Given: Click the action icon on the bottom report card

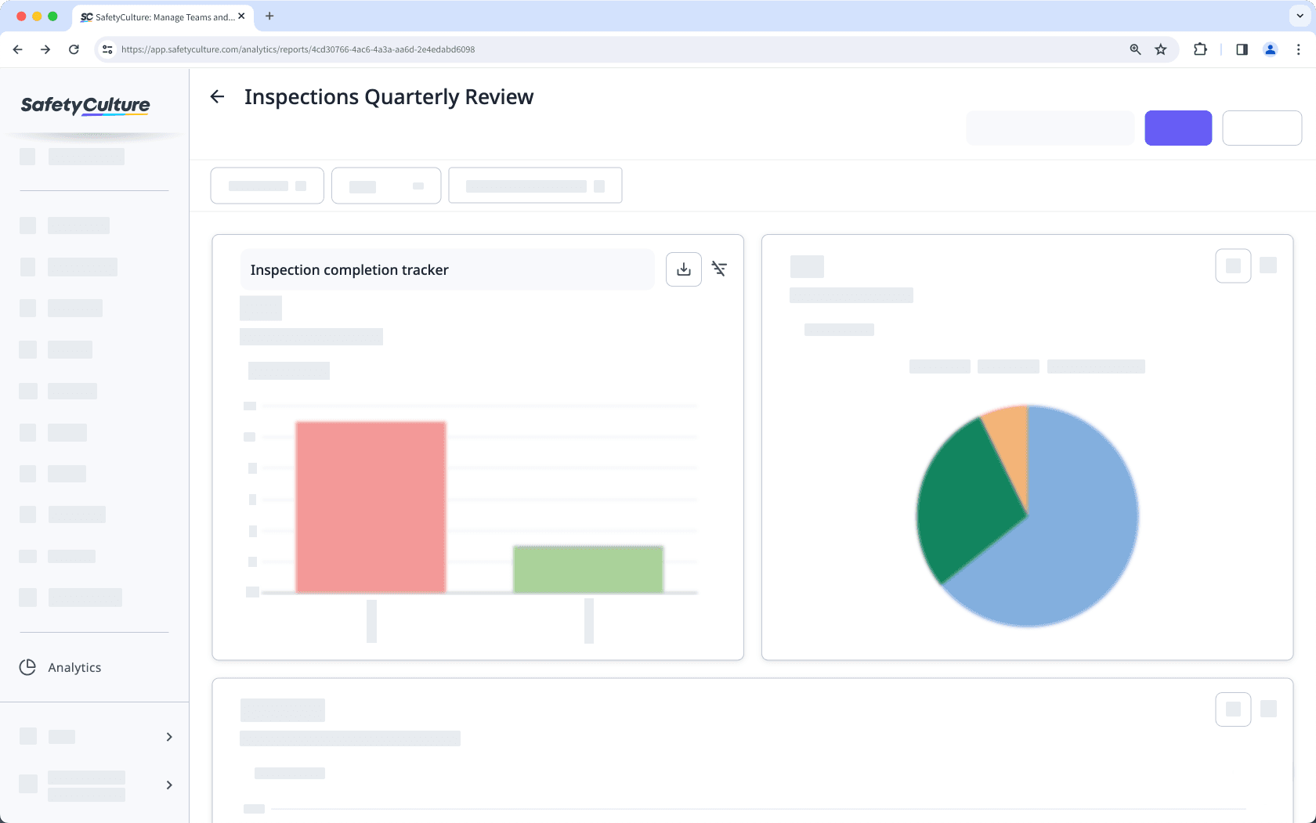Looking at the screenshot, I should [x=1233, y=709].
